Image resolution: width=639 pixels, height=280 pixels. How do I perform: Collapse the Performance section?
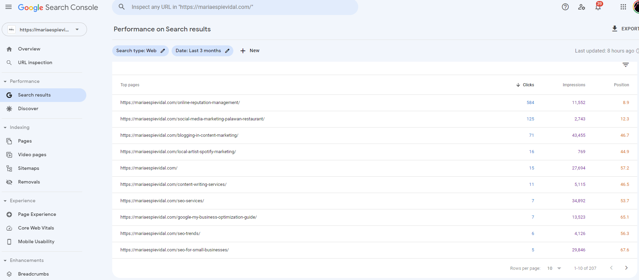coord(5,82)
